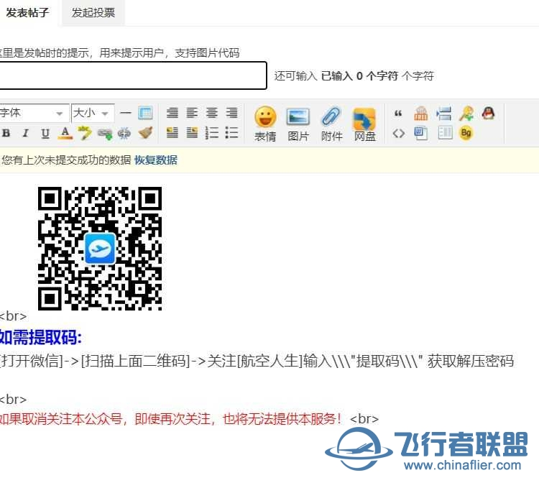This screenshot has height=483, width=539.
Task: Click the red 如果取消关注本公众号 warning text
Action: (171, 419)
